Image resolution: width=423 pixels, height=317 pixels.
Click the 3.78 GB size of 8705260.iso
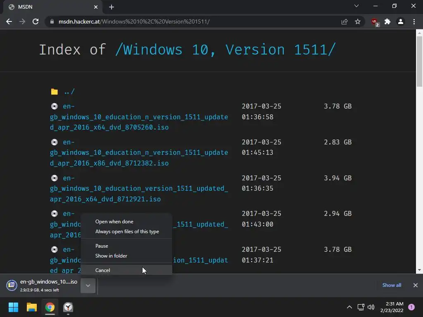coord(337,106)
